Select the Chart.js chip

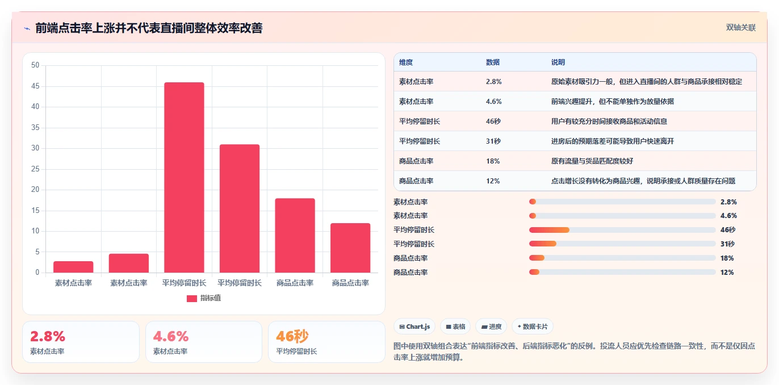(414, 327)
